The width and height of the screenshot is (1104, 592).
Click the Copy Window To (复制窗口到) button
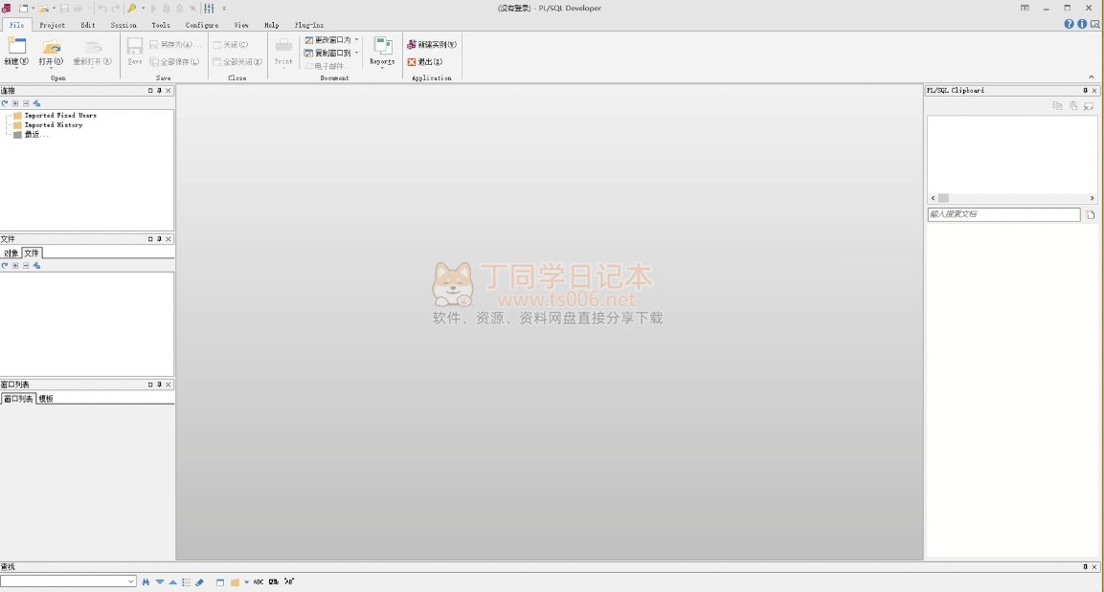click(327, 53)
